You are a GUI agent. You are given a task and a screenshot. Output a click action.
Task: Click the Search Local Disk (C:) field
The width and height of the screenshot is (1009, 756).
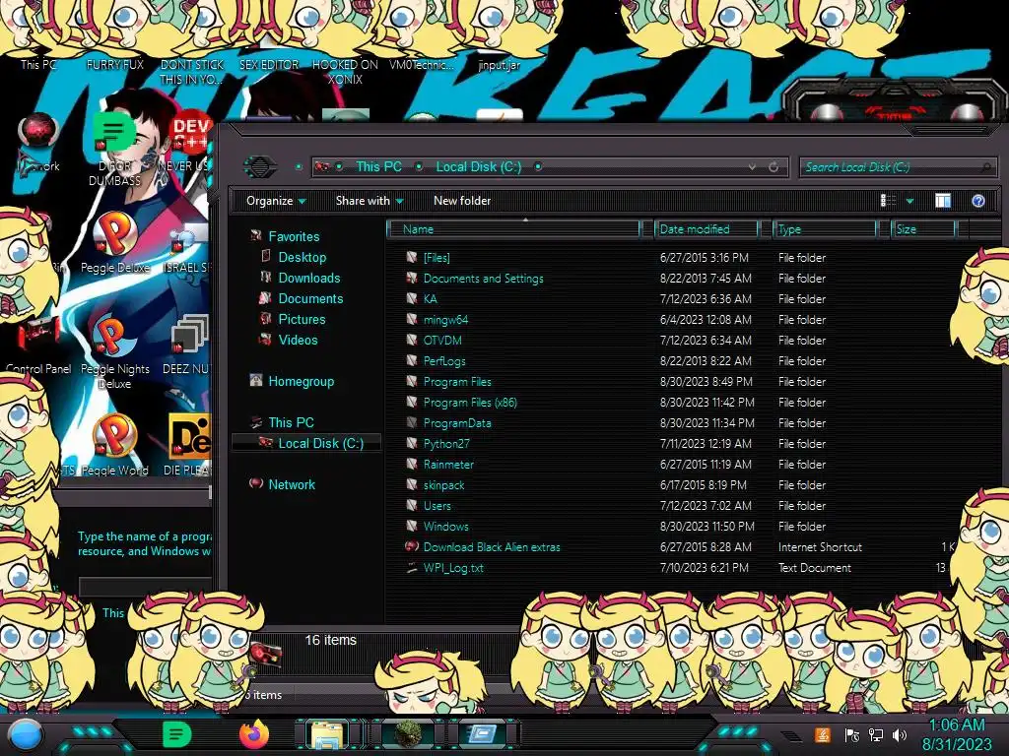(x=897, y=167)
